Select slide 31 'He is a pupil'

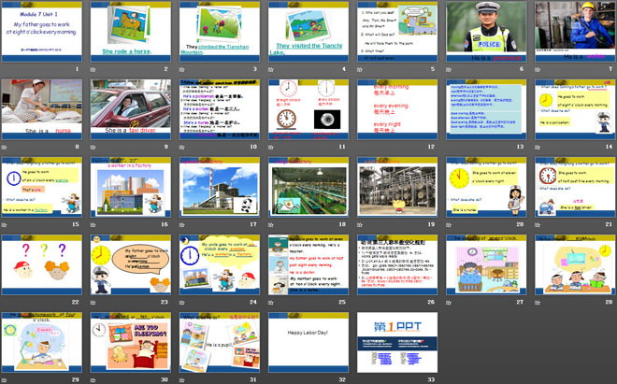(220, 343)
